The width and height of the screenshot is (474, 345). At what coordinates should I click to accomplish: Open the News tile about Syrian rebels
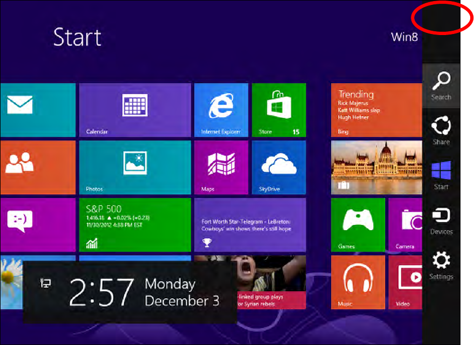click(271, 282)
